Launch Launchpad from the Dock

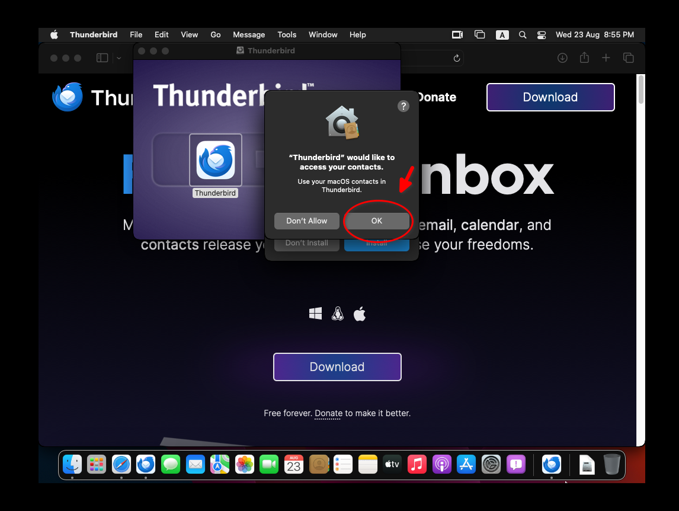(97, 465)
